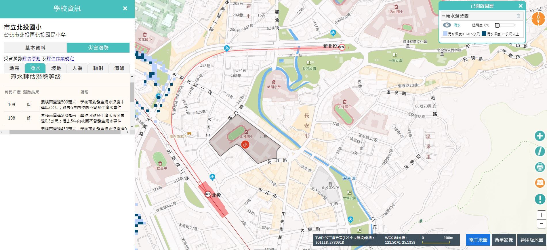Click the 周氏節孝坊 monument icon
The width and height of the screenshot is (547, 250).
[x=189, y=134]
